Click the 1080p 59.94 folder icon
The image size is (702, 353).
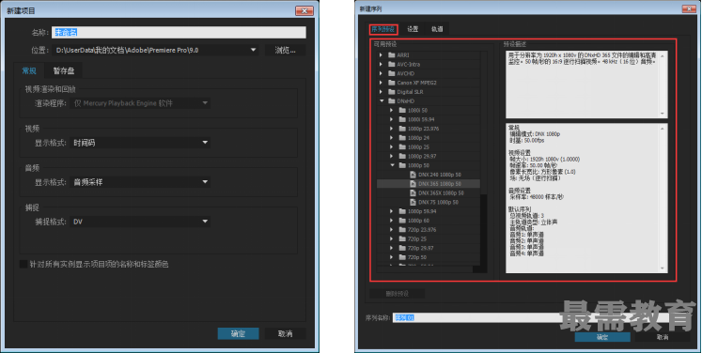[x=402, y=211]
